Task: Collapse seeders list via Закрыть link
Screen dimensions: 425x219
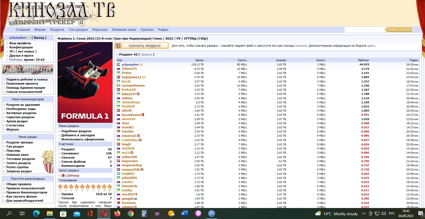Action: pos(146,54)
